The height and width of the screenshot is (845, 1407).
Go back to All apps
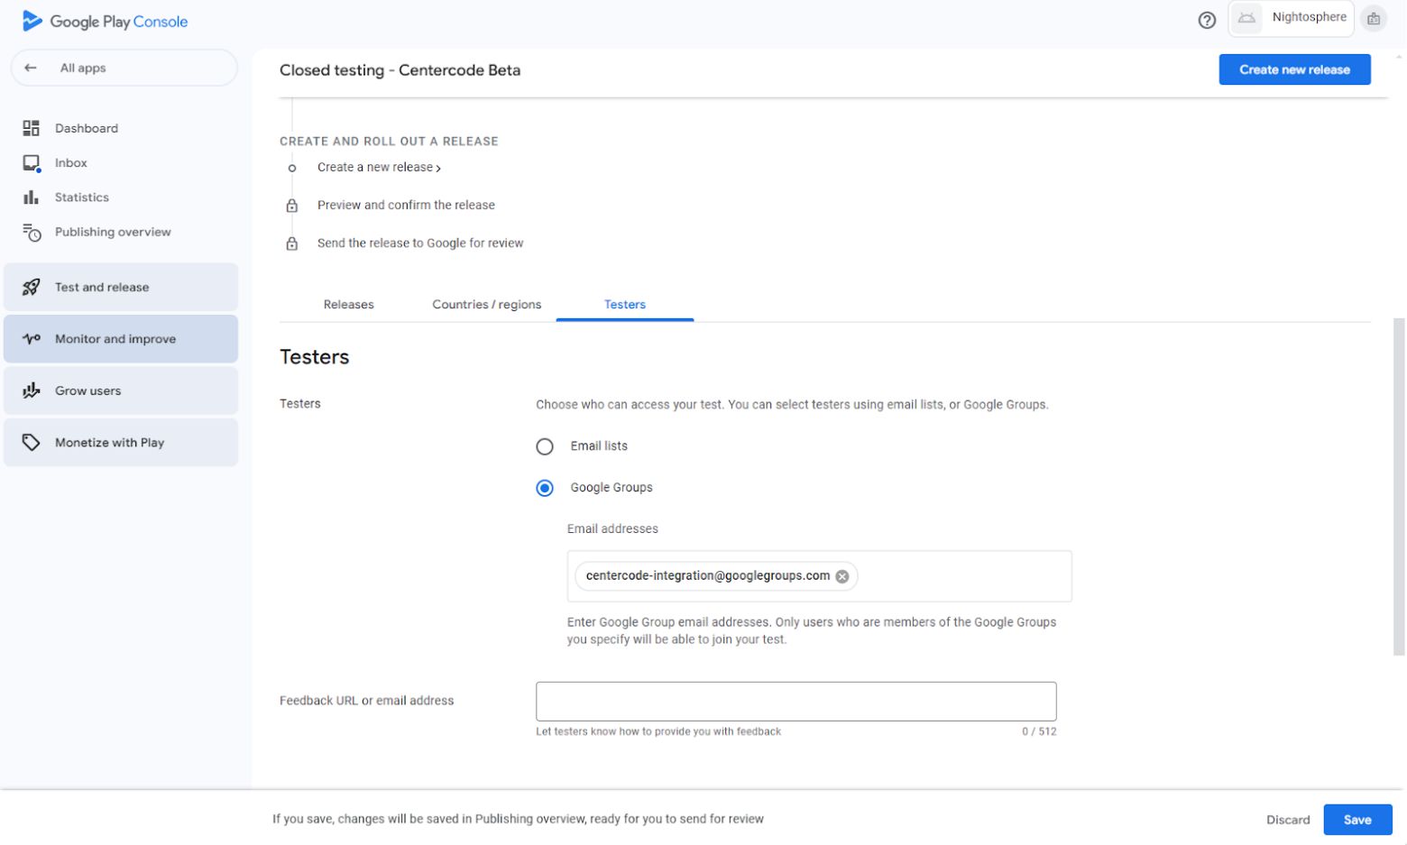(x=124, y=68)
